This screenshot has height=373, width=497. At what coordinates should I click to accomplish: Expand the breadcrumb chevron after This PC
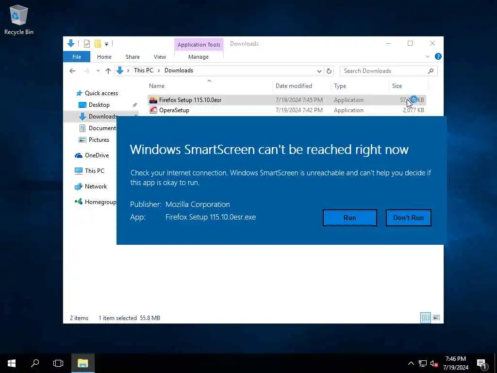coord(159,70)
